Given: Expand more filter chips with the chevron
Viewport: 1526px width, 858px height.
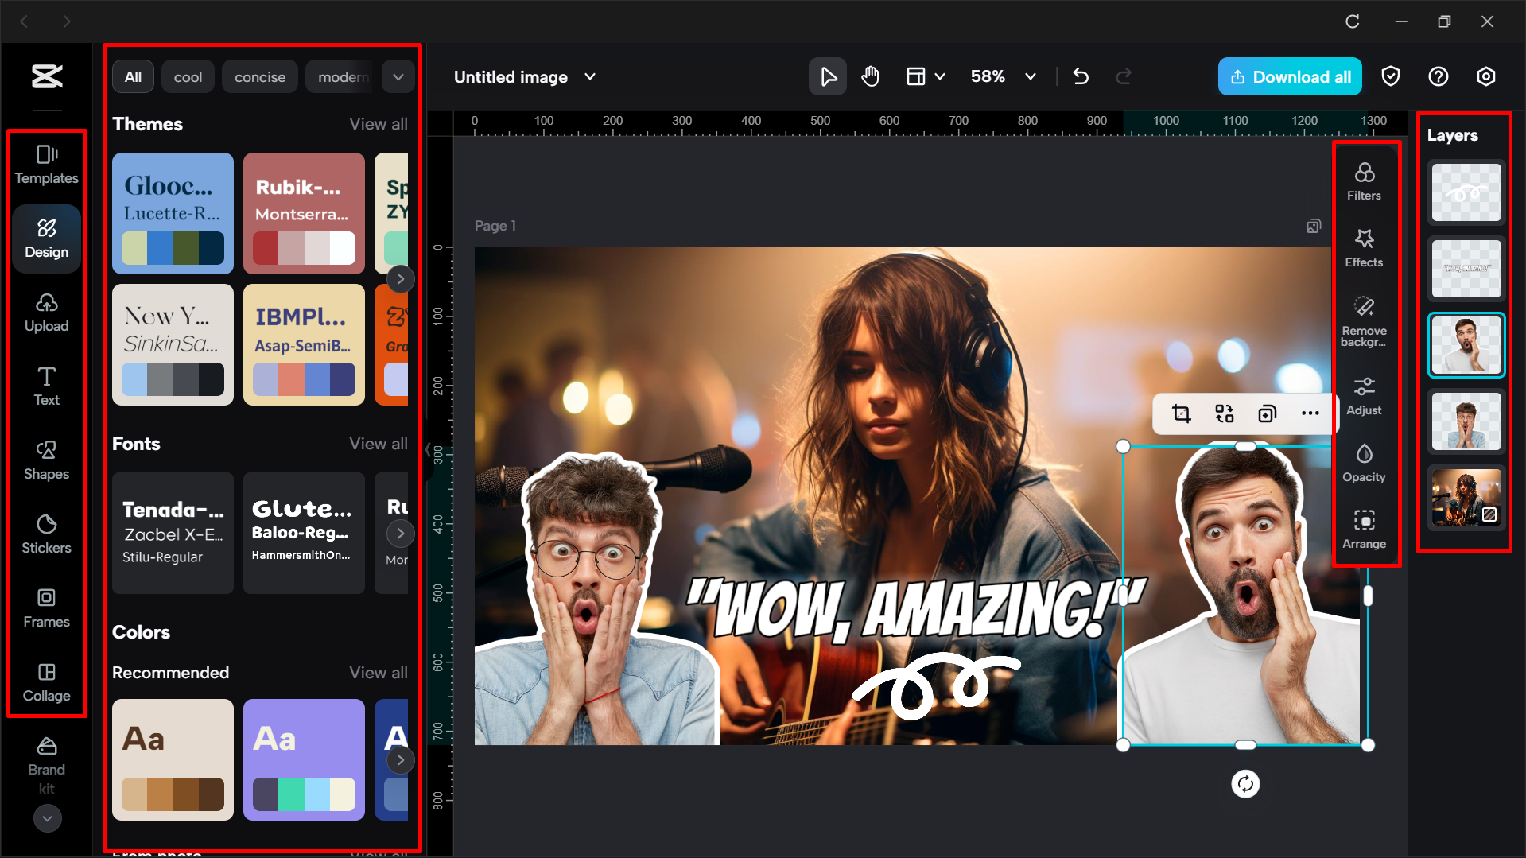Looking at the screenshot, I should pos(398,76).
